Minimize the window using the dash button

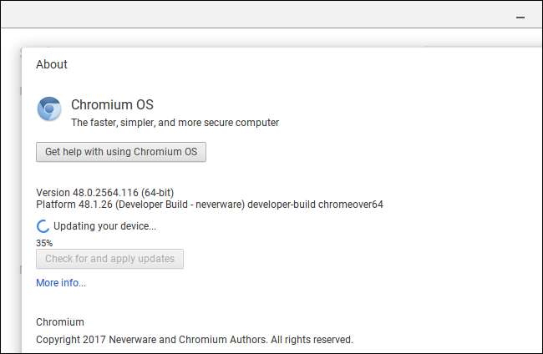(520, 16)
